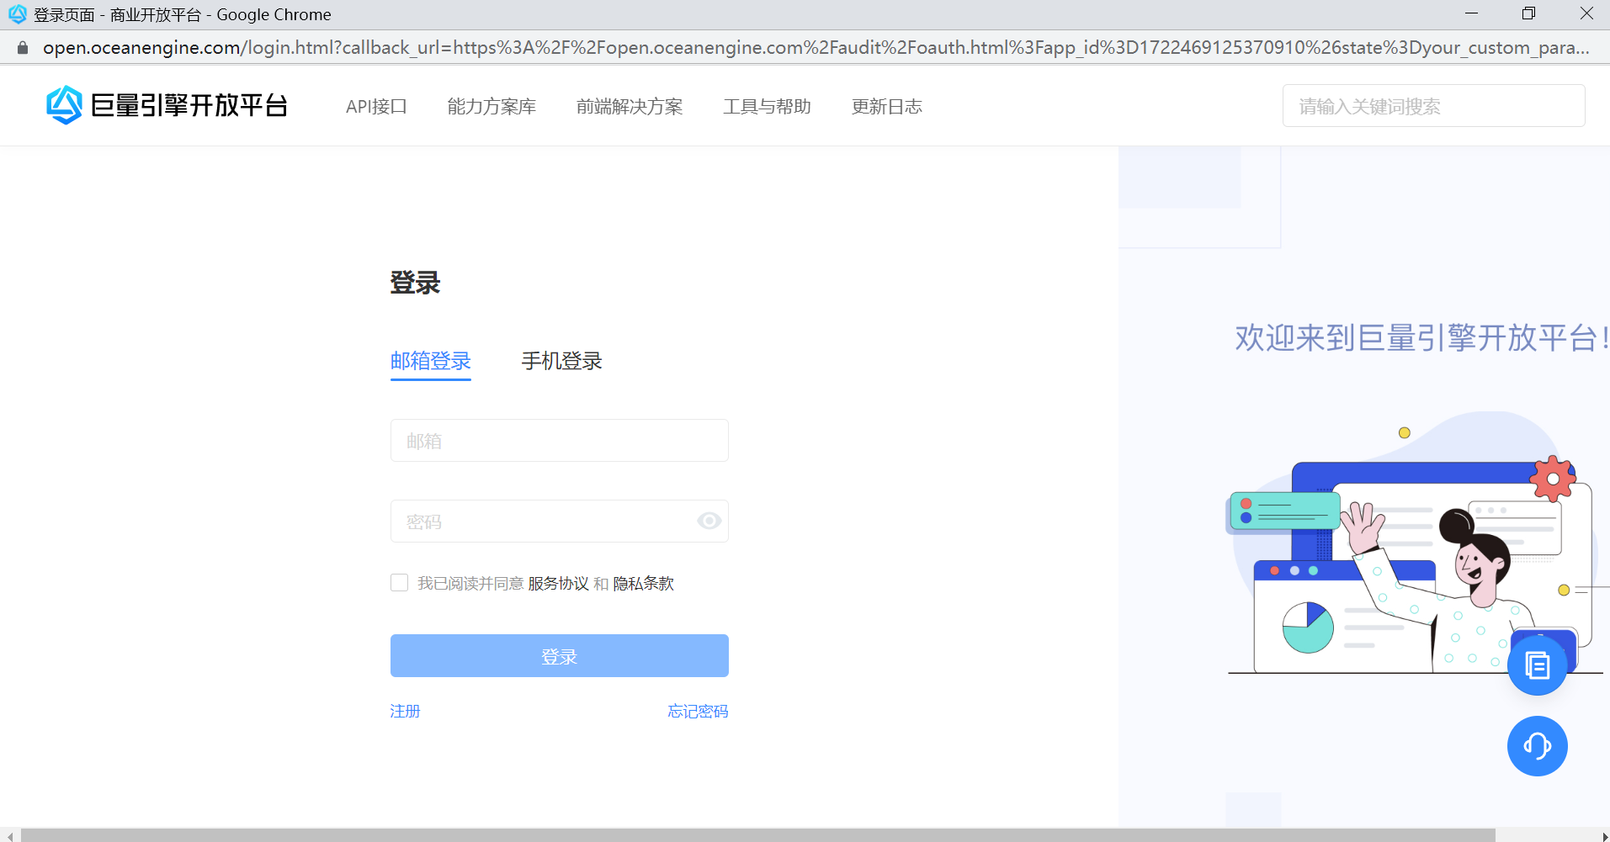Click the Ocean Engine logo in header
The image size is (1610, 842).
(64, 105)
